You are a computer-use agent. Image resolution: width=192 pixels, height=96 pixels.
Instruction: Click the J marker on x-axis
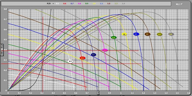click(98, 93)
